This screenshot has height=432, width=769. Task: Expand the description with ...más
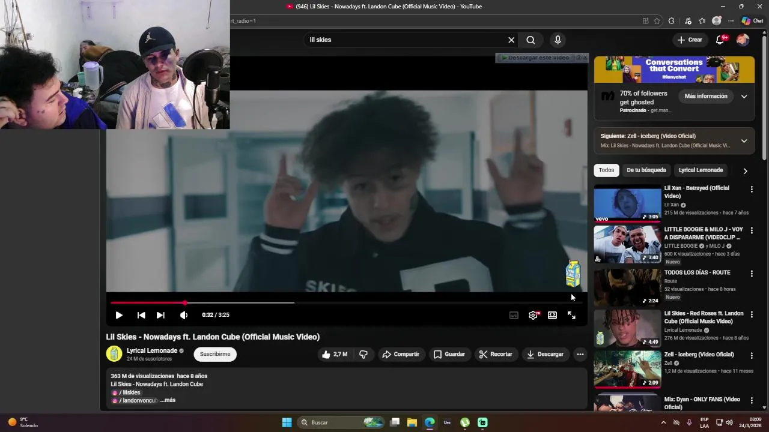pos(168,400)
